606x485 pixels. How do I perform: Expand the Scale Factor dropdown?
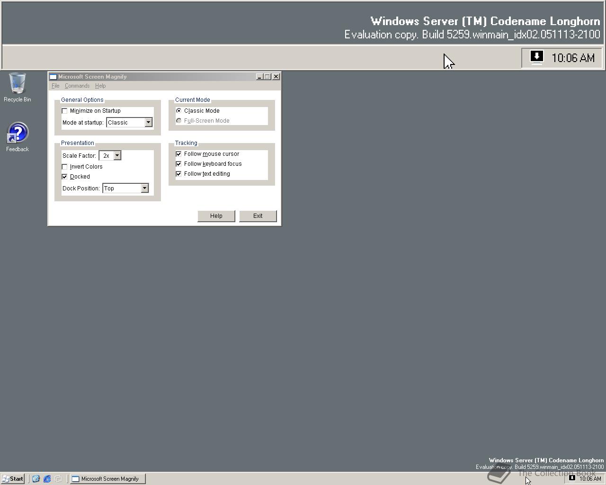[x=117, y=155]
